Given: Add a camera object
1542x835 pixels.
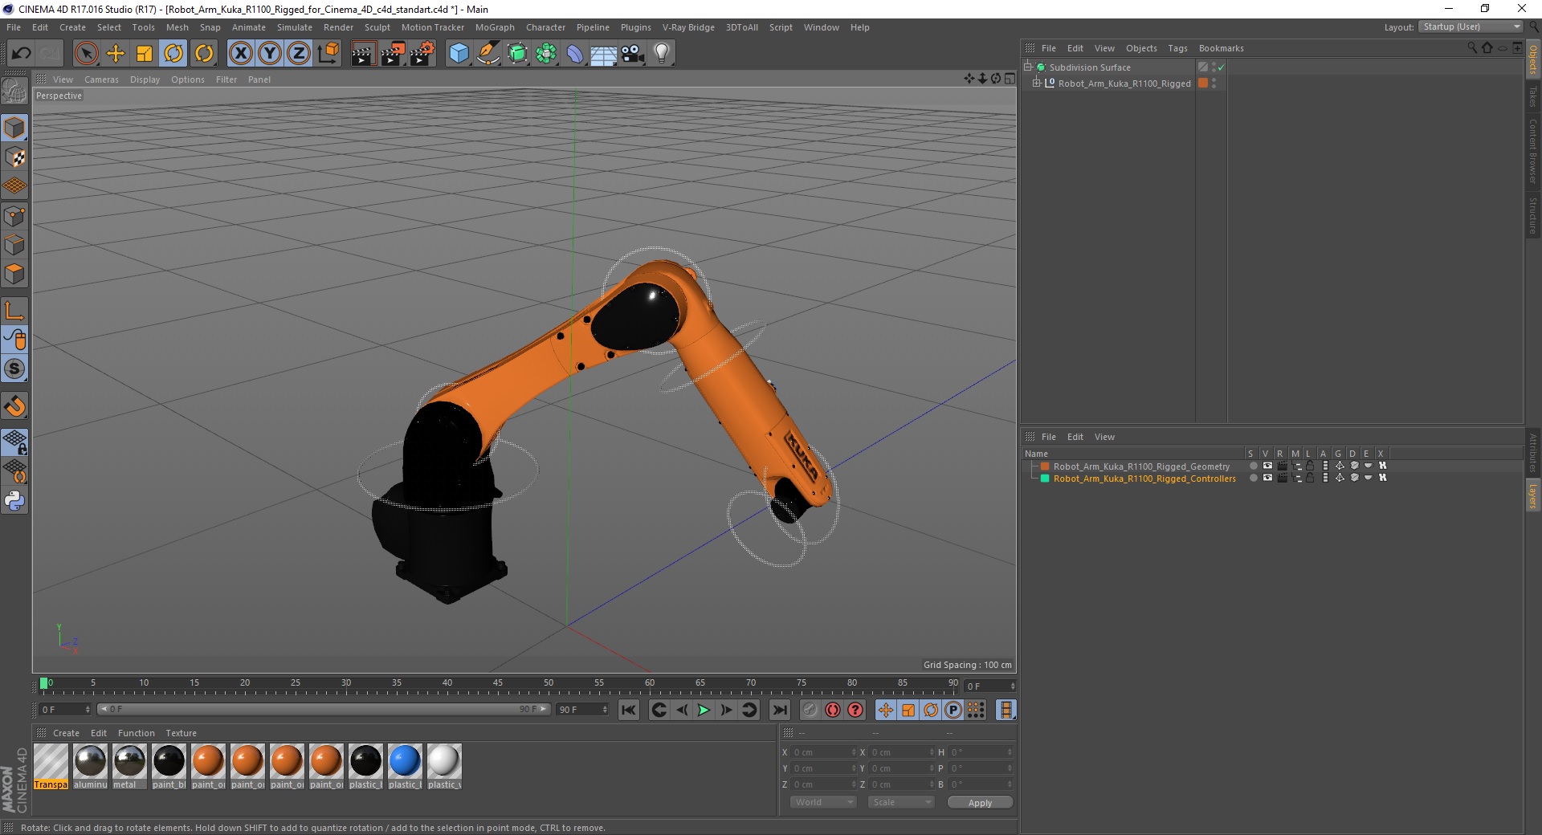Looking at the screenshot, I should coord(633,54).
